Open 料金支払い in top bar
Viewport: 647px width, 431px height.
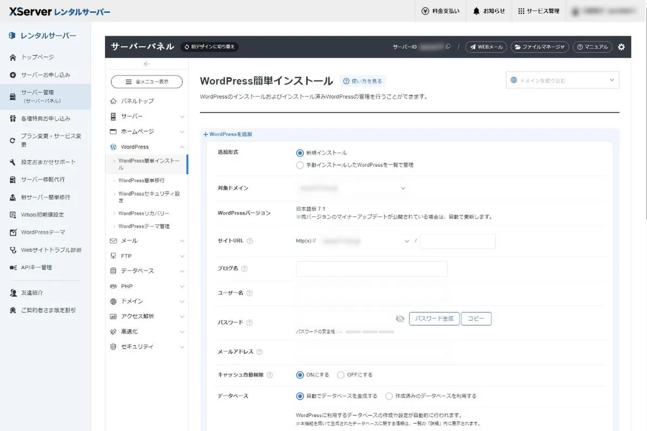pos(440,11)
